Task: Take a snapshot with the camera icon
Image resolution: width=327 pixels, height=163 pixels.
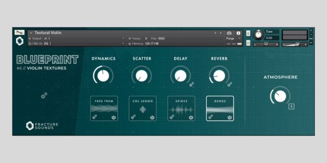Action: click(x=229, y=33)
